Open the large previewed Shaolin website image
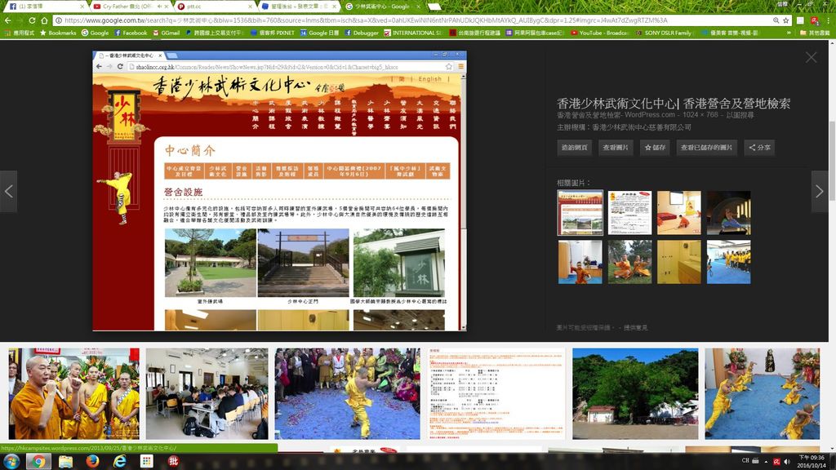Screen dimensions: 836x470 tap(279, 191)
